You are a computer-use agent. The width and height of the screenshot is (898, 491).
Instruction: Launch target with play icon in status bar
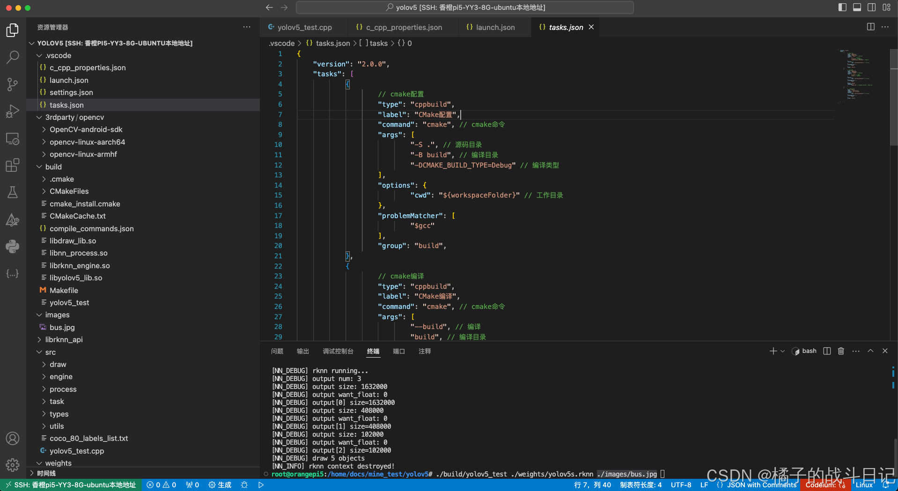[x=261, y=485]
